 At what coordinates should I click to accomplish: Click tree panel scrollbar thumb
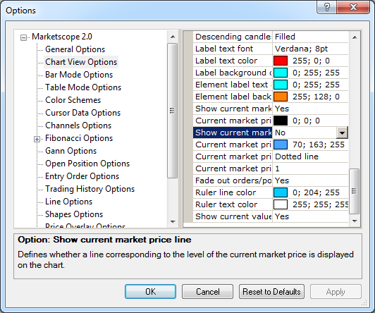click(172, 111)
